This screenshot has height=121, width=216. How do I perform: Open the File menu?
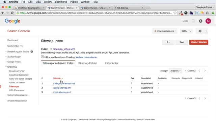point(23,2)
